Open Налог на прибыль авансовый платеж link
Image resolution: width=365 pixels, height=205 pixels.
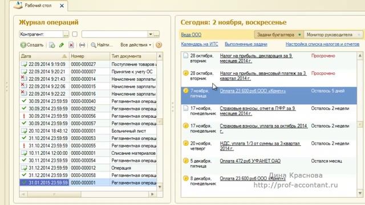tap(263, 76)
